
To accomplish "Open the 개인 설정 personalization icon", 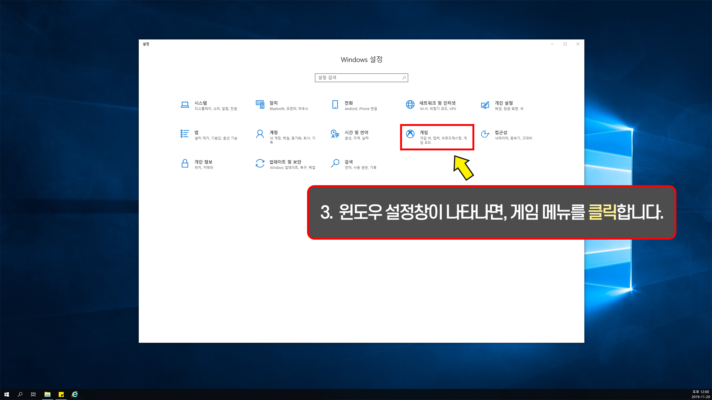I will pos(485,105).
